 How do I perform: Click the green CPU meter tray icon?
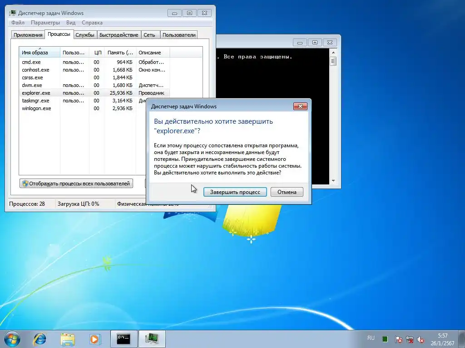pos(385,339)
